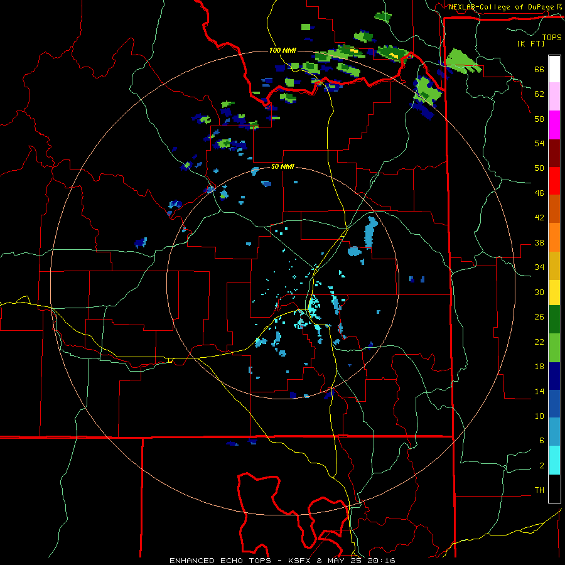The height and width of the screenshot is (565, 565).
Task: Click legend value 34
Action: (539, 267)
